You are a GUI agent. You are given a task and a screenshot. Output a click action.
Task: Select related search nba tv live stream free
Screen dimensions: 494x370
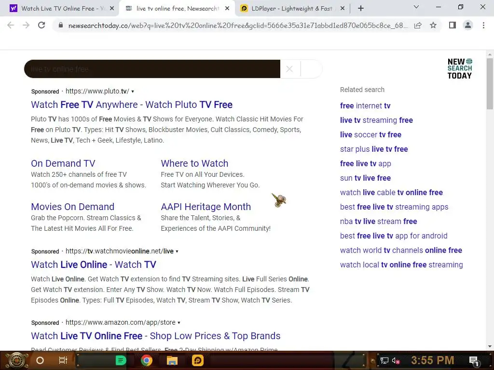(378, 222)
